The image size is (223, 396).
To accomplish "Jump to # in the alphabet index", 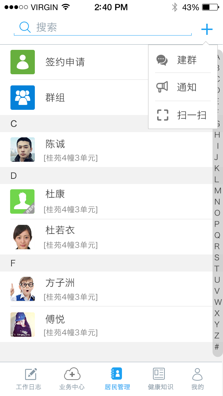I will tap(217, 347).
